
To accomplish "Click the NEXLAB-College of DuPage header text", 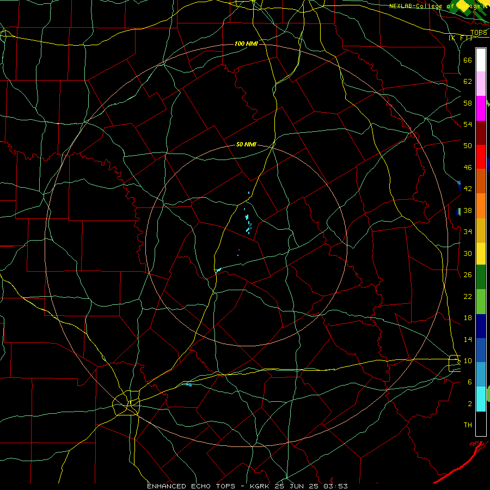I will [x=439, y=6].
